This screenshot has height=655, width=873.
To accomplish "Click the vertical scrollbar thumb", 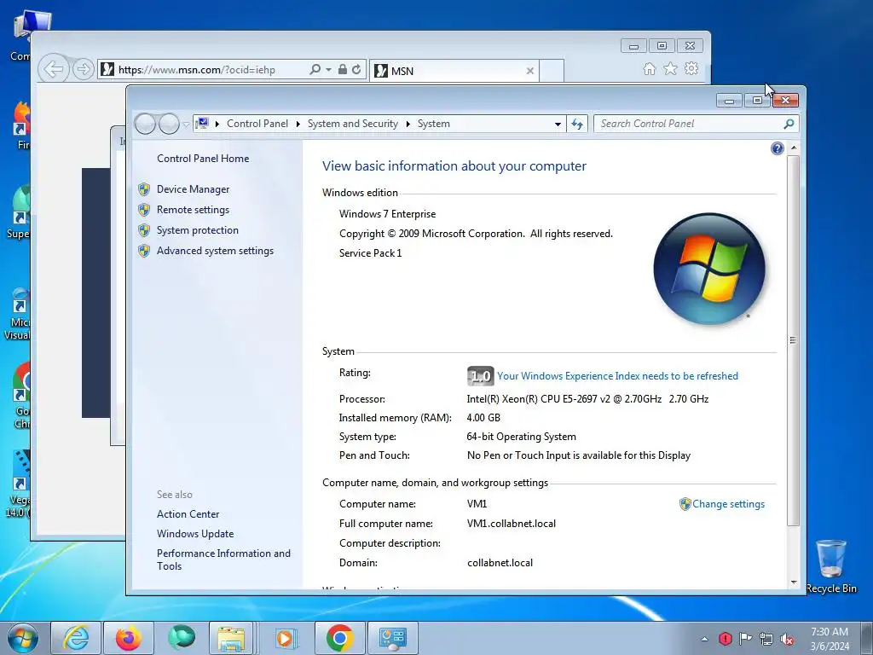I will pyautogui.click(x=794, y=339).
